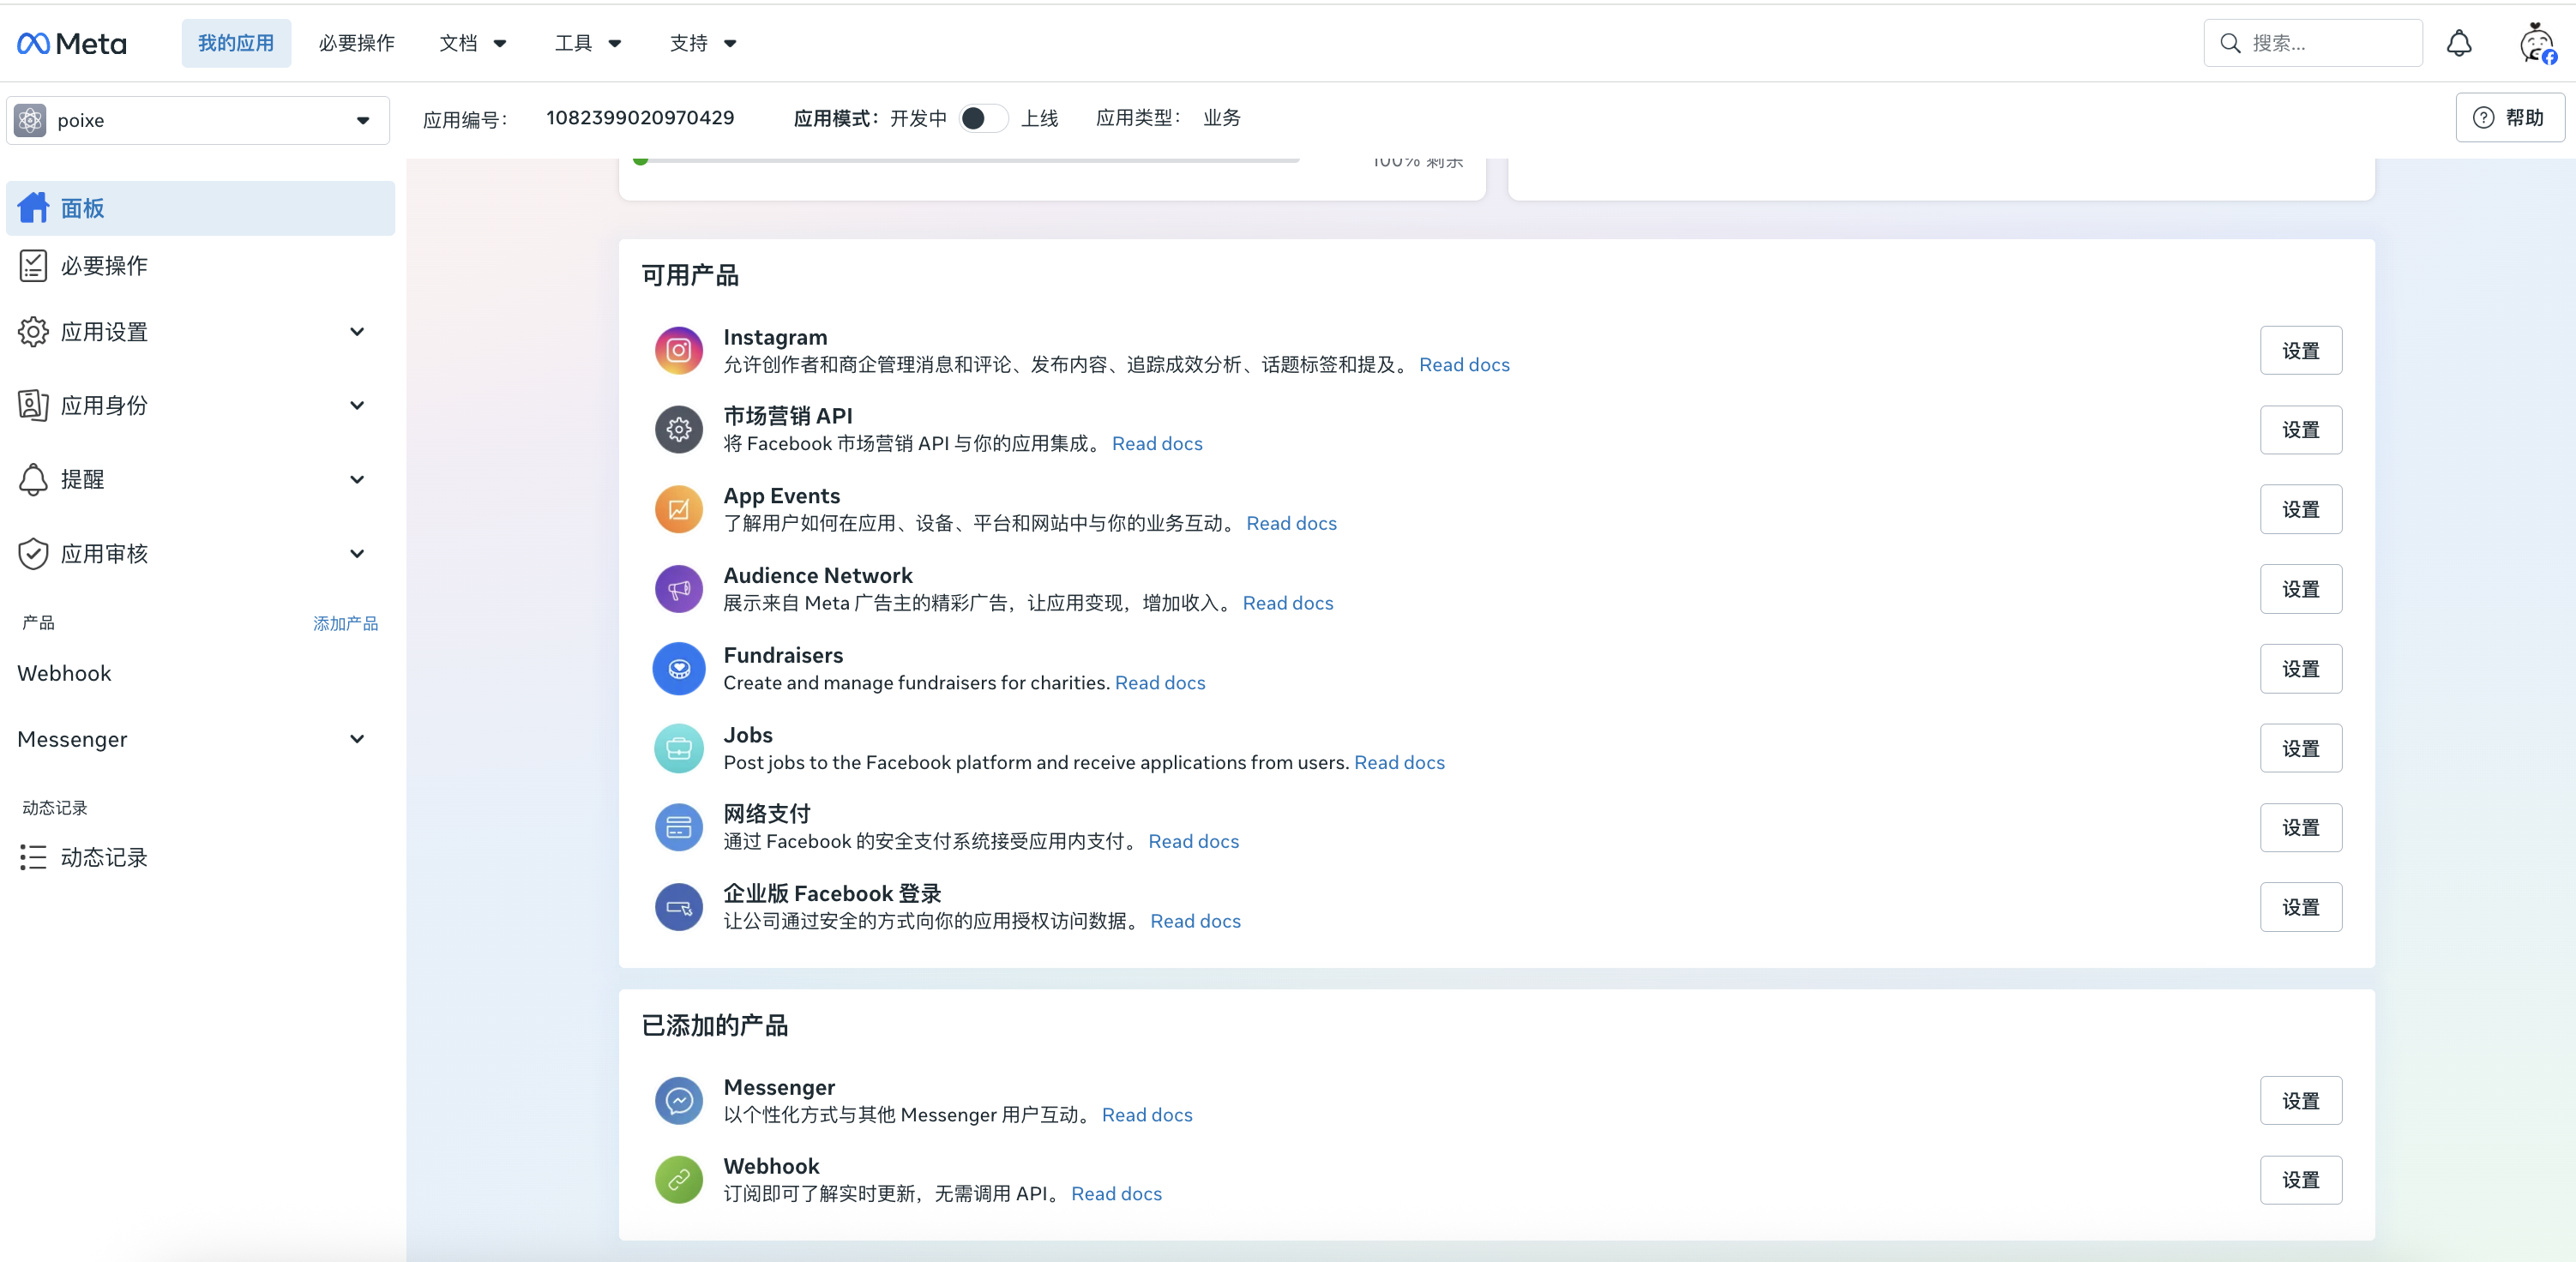Click the progress bar near 100% 剩余
Viewport: 2576px width, 1262px height.
[x=967, y=160]
